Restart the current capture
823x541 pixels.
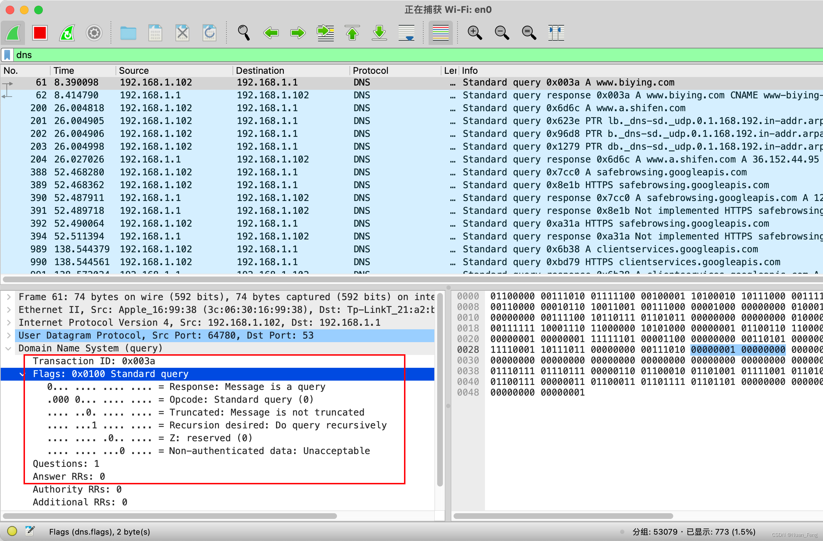[67, 33]
